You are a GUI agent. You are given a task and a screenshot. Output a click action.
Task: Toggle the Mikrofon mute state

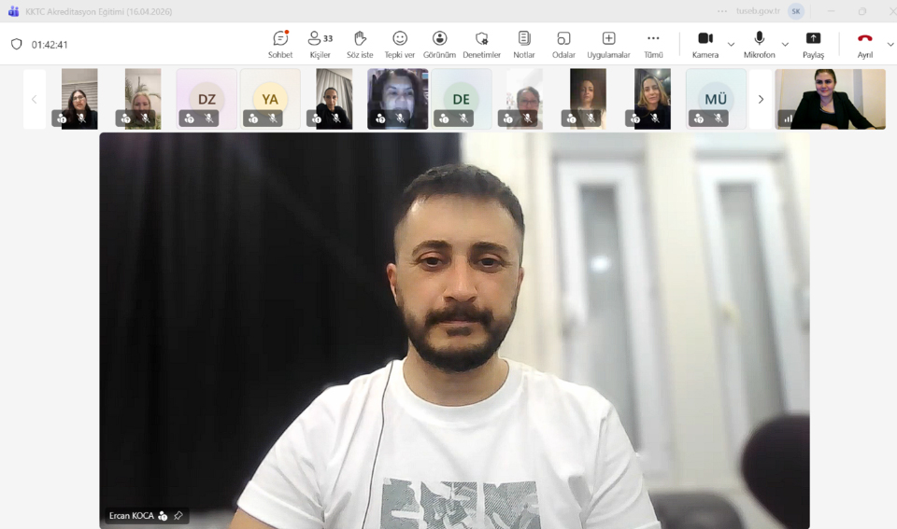pyautogui.click(x=760, y=43)
